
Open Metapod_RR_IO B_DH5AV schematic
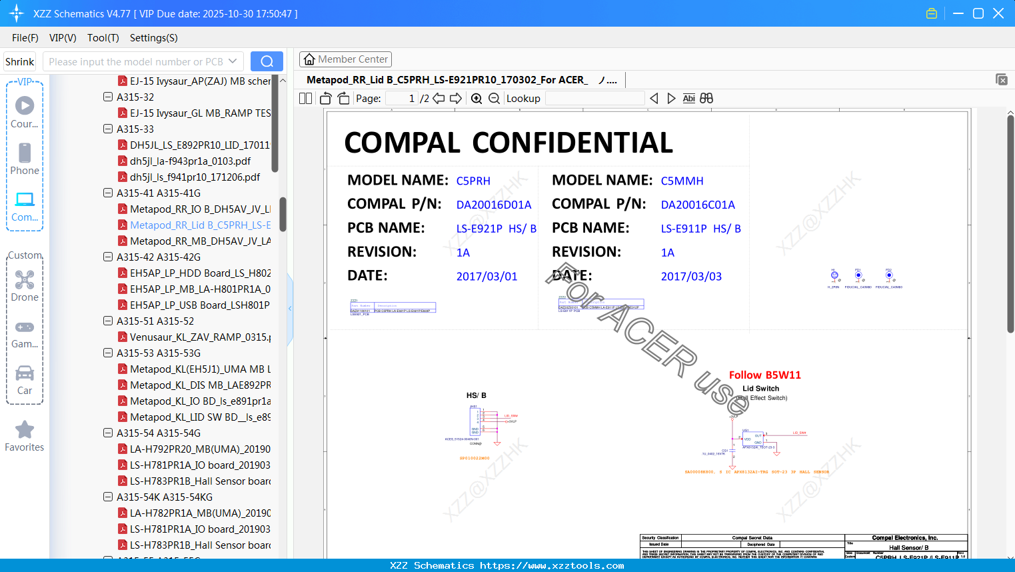pos(194,209)
